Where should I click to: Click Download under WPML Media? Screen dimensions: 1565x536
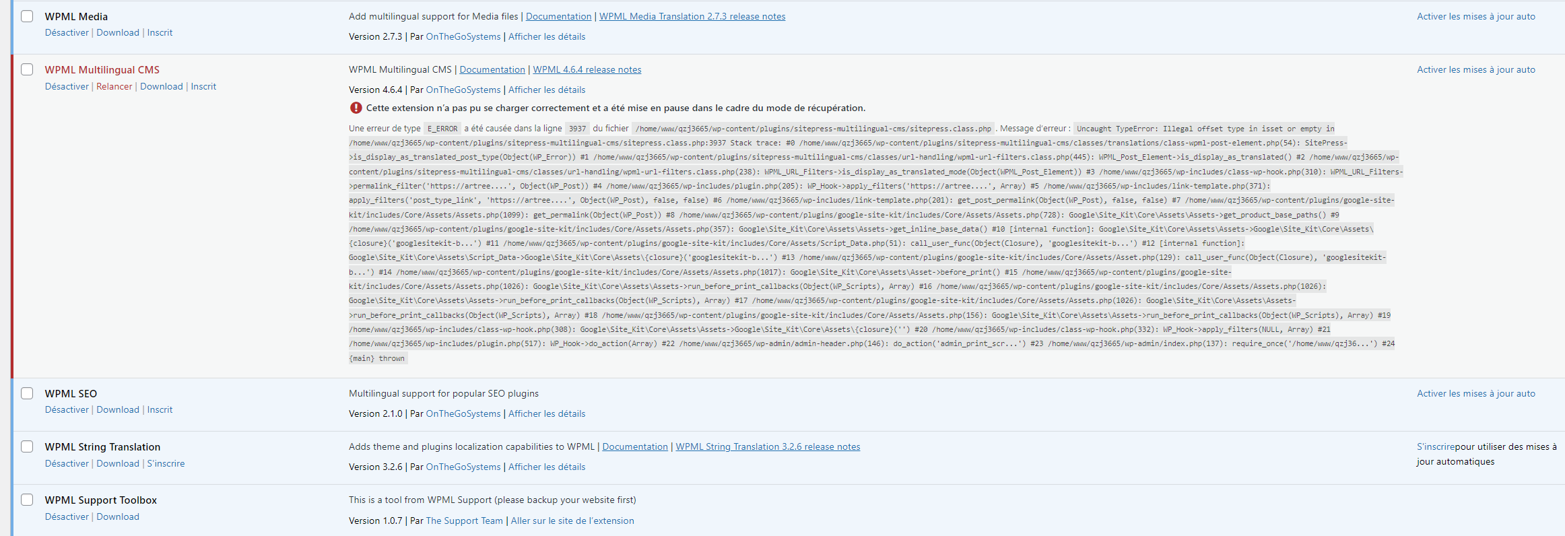[x=118, y=32]
